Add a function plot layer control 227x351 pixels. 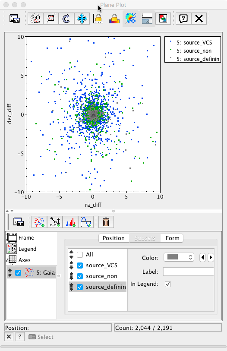point(86,222)
